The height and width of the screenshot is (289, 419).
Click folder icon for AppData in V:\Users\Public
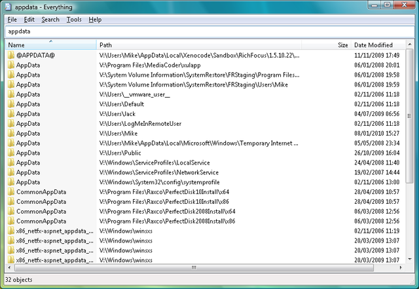point(11,153)
